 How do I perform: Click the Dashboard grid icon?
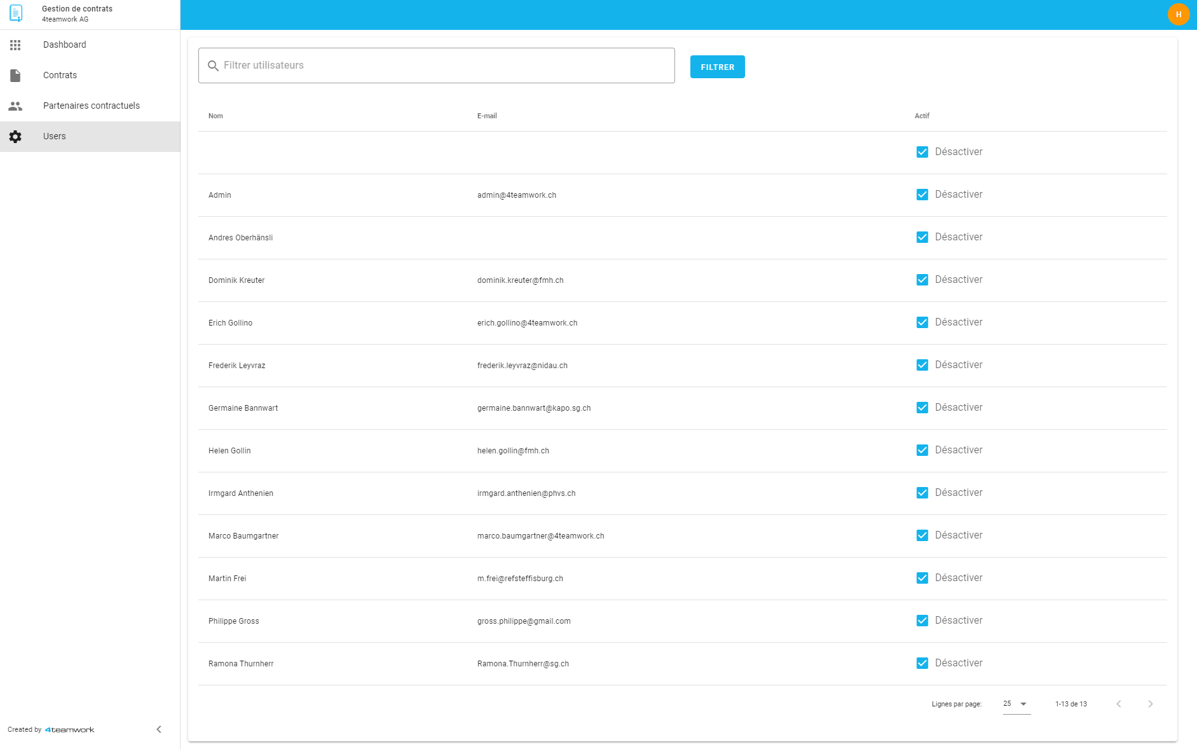point(15,45)
